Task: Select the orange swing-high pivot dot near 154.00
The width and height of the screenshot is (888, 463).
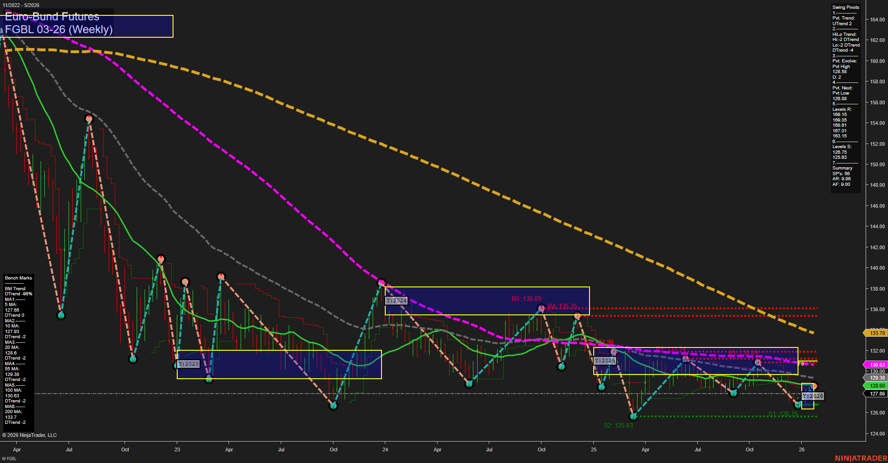Action: pos(90,119)
